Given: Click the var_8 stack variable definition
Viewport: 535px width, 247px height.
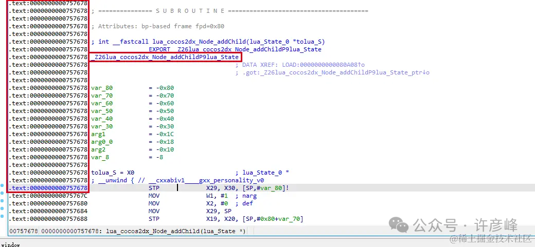Looking at the screenshot, I should tap(100, 157).
